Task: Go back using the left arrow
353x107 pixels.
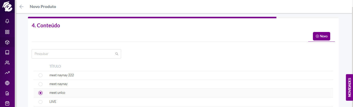Action: [x=21, y=7]
